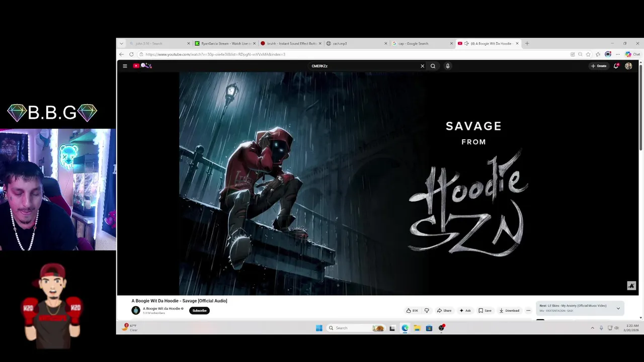Download the Savage video

[509, 311]
